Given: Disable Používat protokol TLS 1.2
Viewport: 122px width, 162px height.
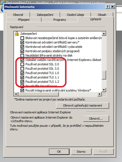Looking at the screenshot, I should (22, 82).
